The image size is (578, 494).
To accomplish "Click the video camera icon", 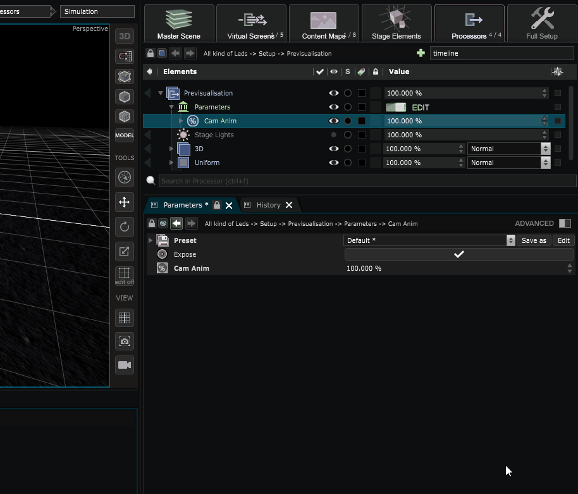I will [125, 365].
